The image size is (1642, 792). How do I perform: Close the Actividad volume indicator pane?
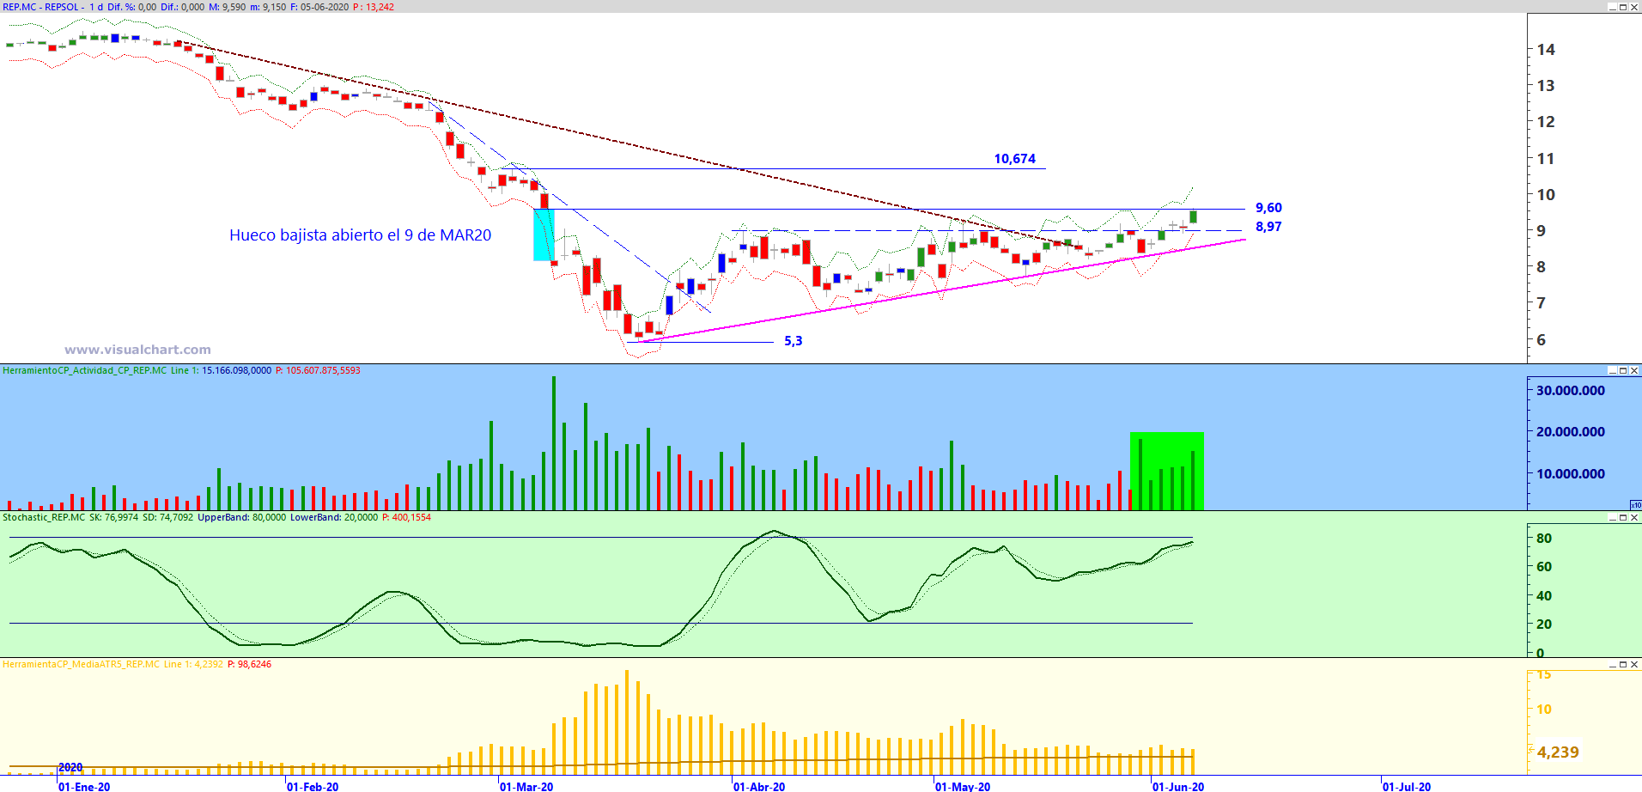click(x=1634, y=370)
